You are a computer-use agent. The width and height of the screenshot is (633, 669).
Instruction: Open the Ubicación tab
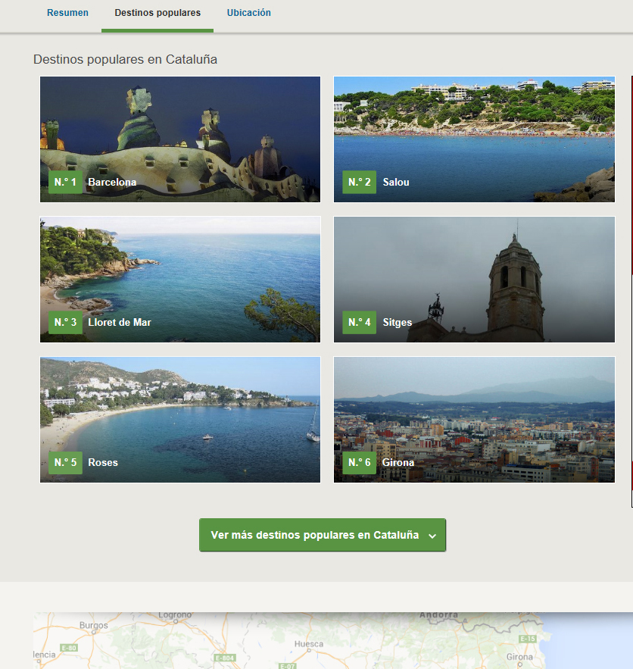248,13
